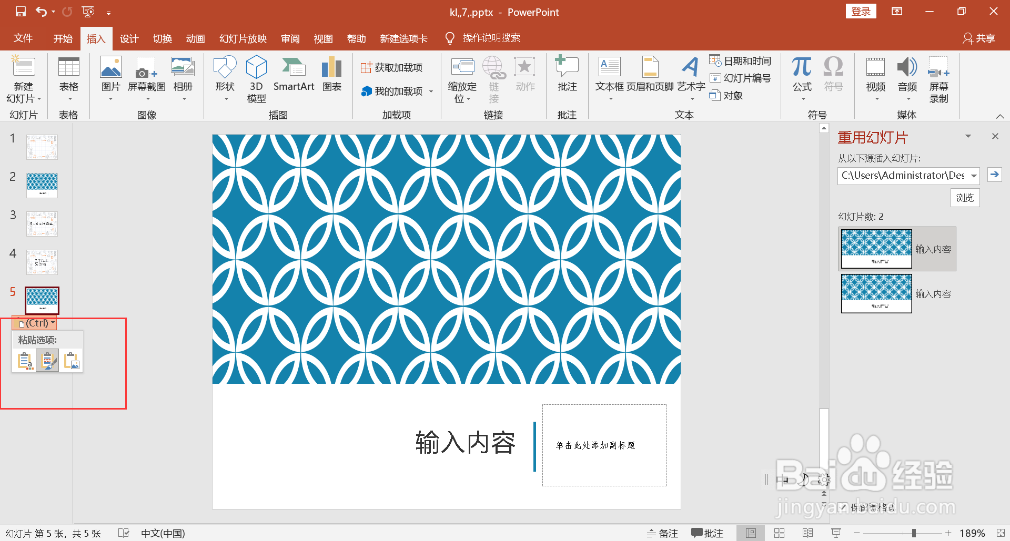Click the Browse (浏览) button
1010x541 pixels.
point(965,198)
